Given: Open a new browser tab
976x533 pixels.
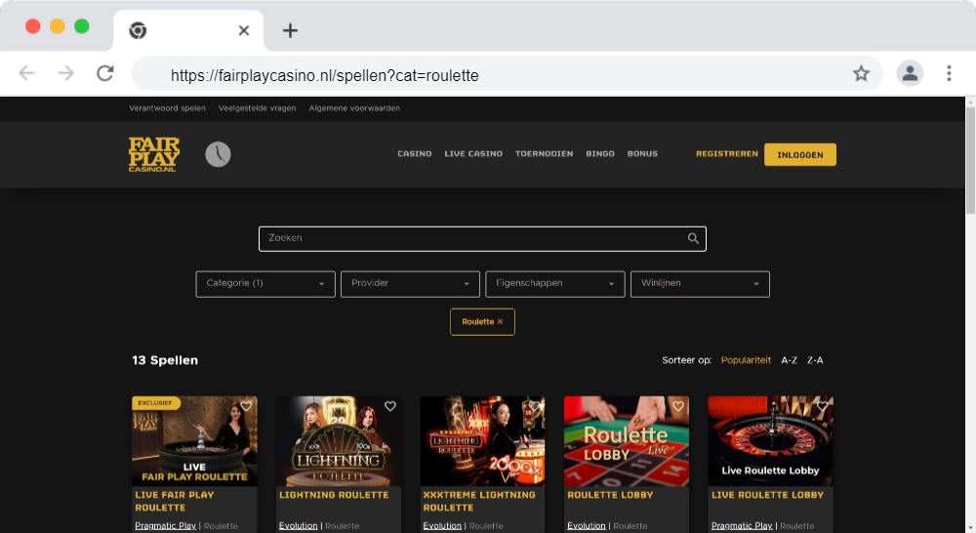Looking at the screenshot, I should point(290,30).
